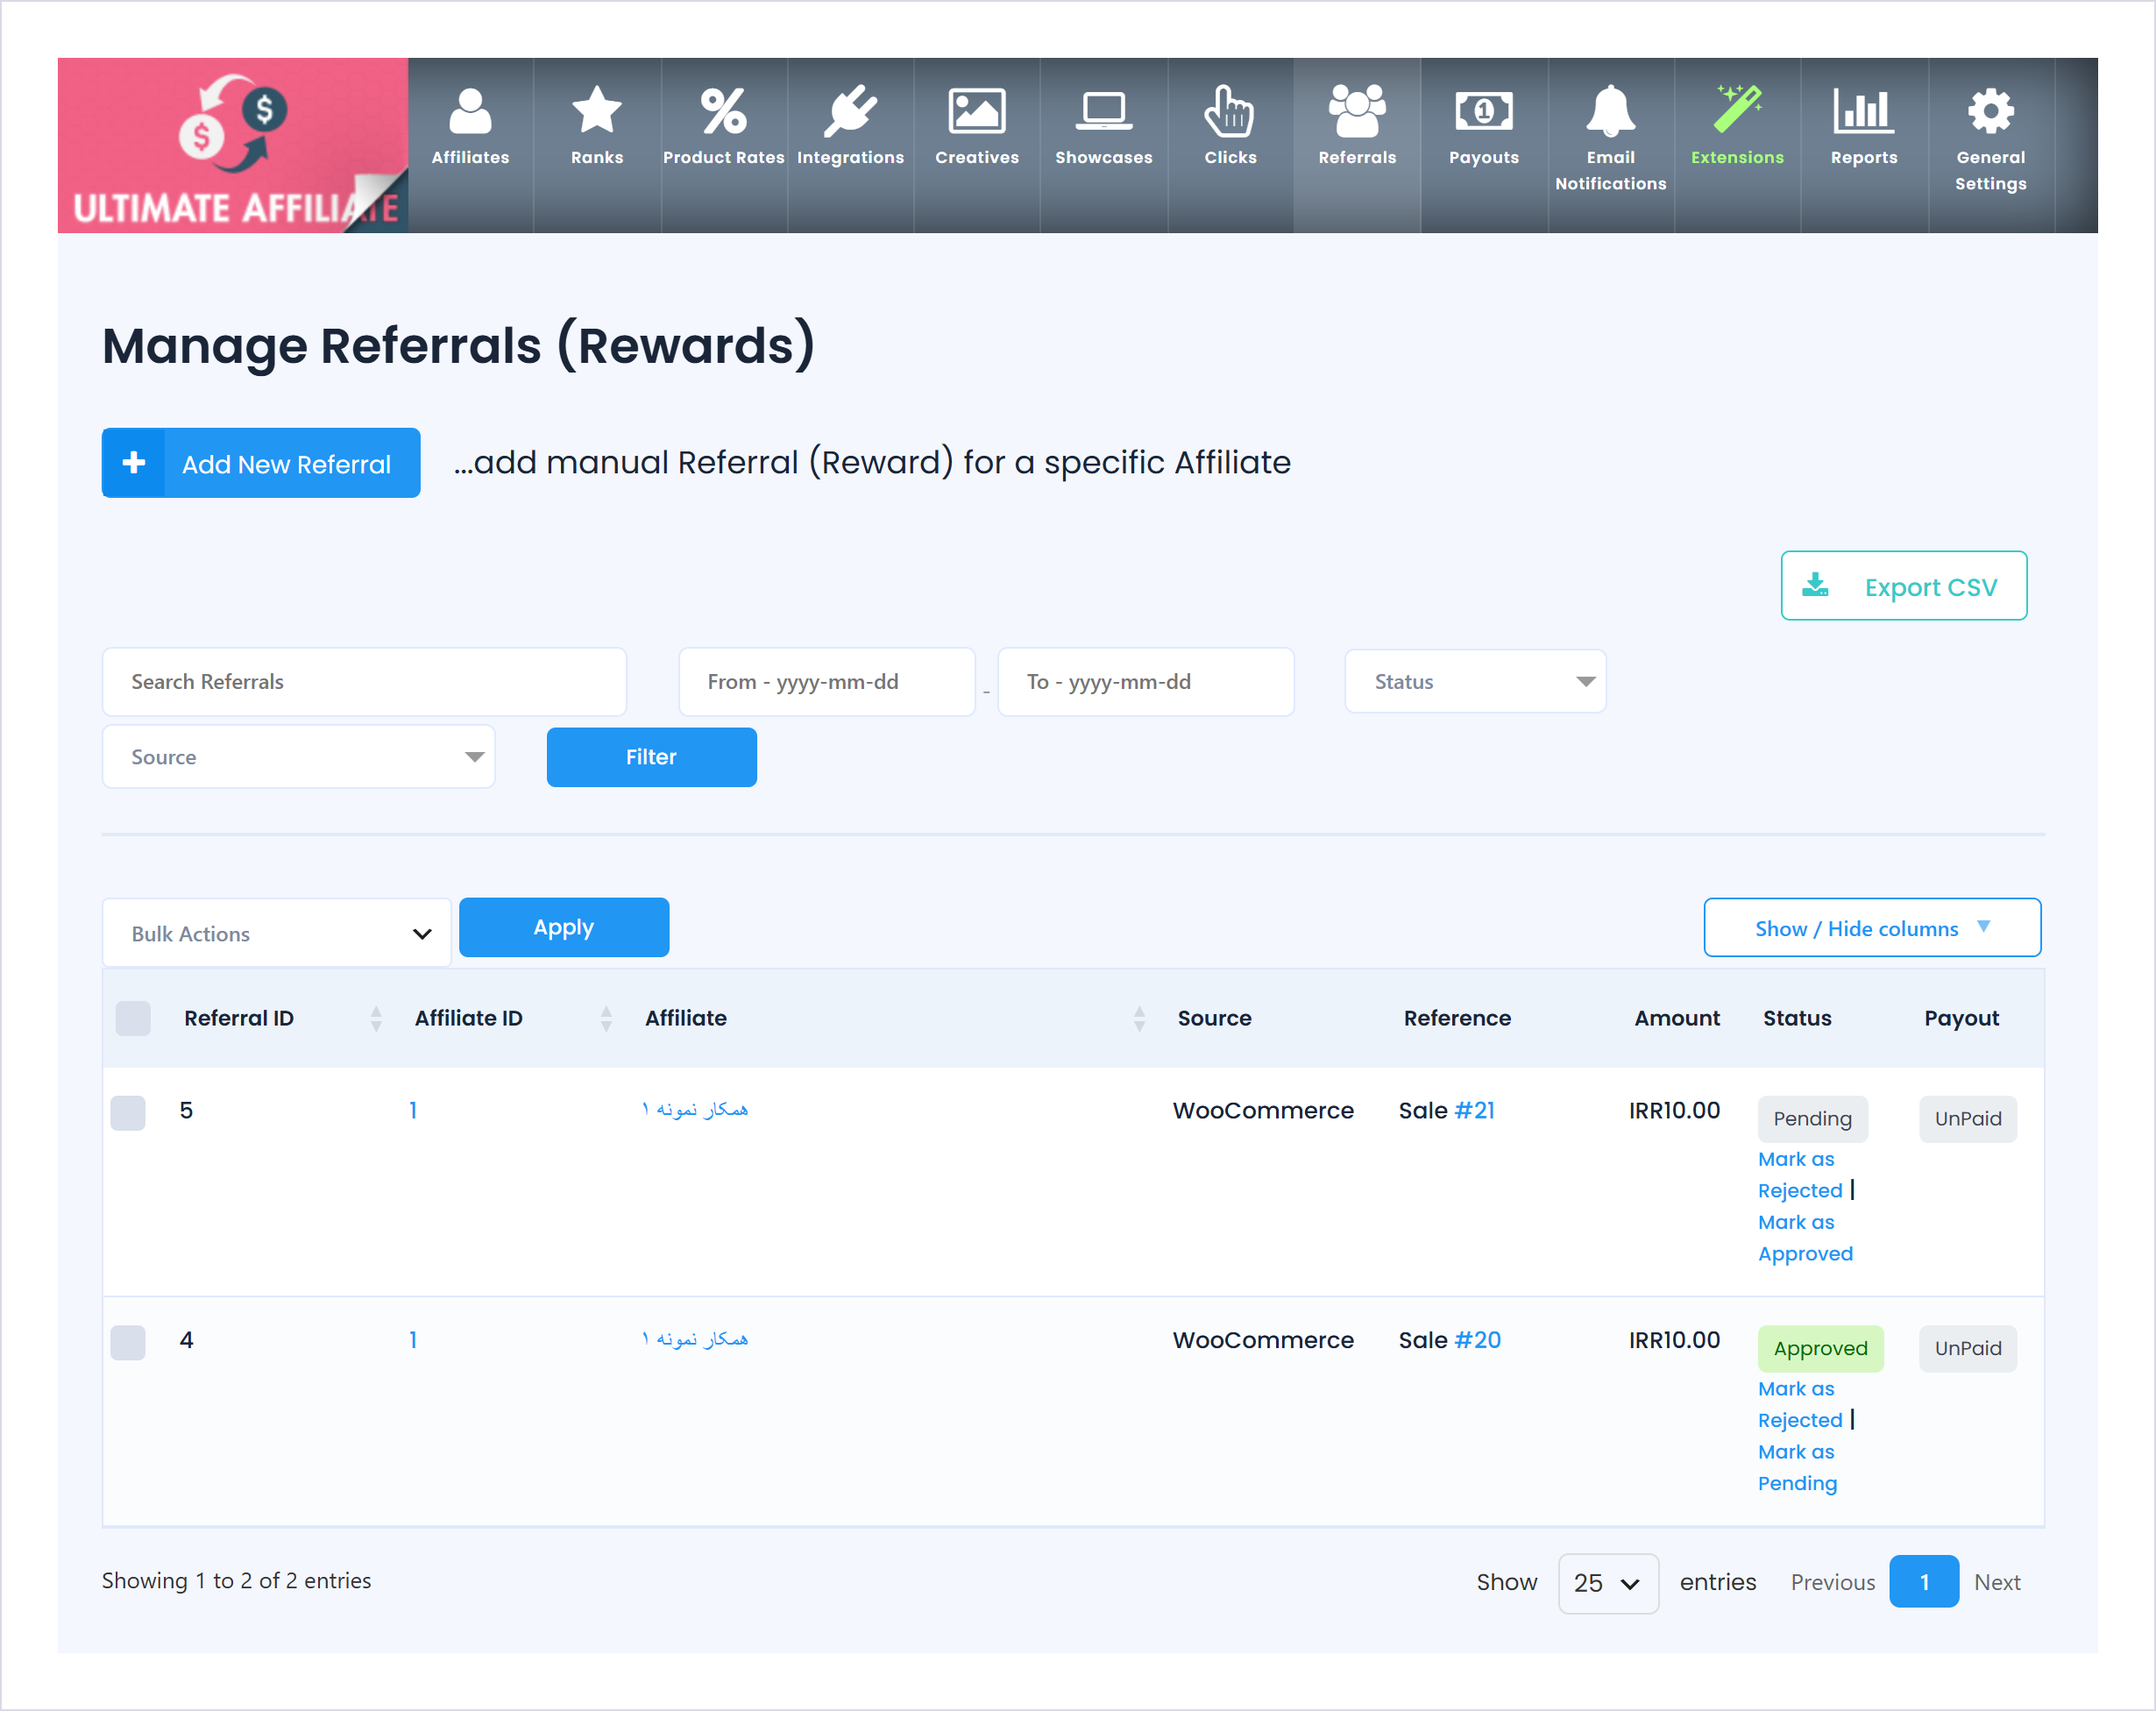The width and height of the screenshot is (2156, 1711).
Task: View the Reports bar chart icon
Action: coord(1864,110)
